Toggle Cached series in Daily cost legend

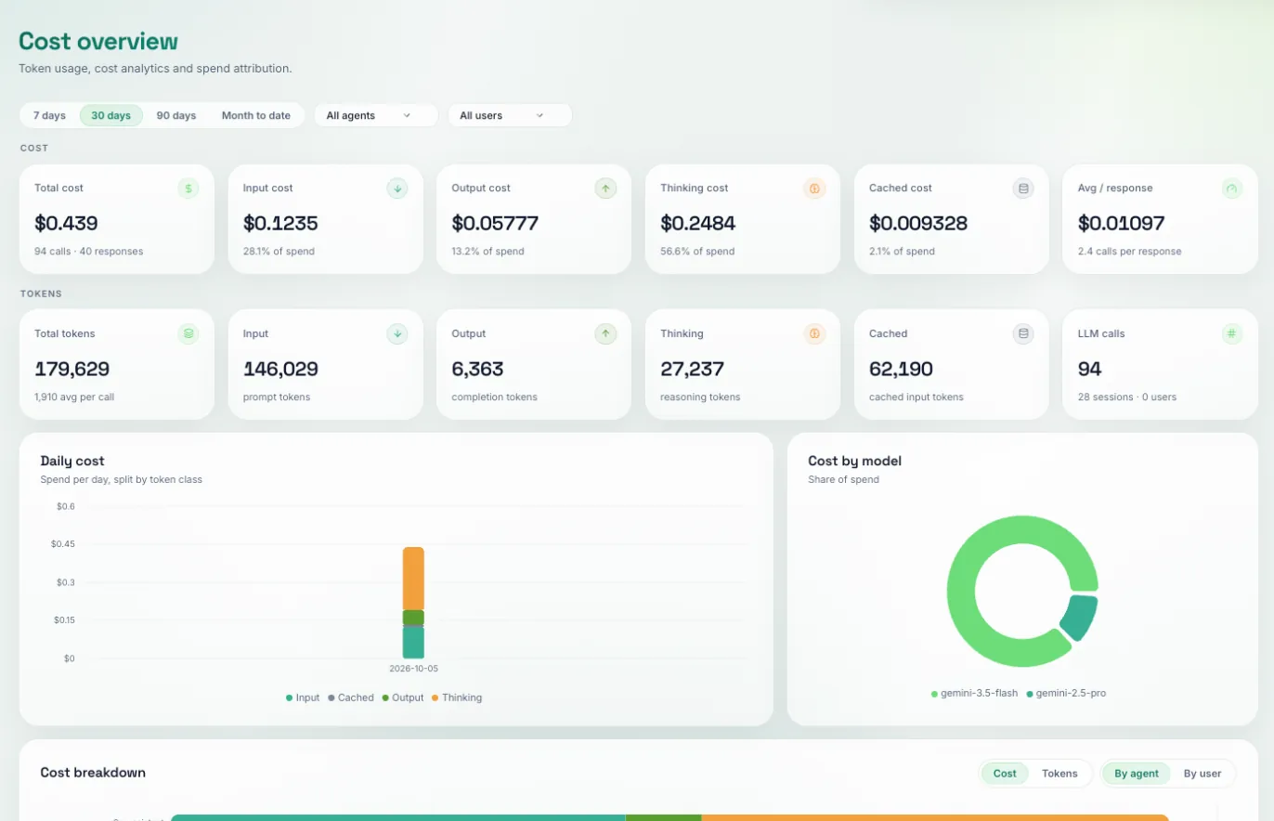tap(350, 697)
